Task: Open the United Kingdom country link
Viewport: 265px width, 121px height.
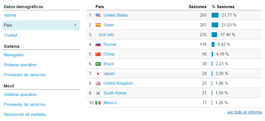Action: 118,83
